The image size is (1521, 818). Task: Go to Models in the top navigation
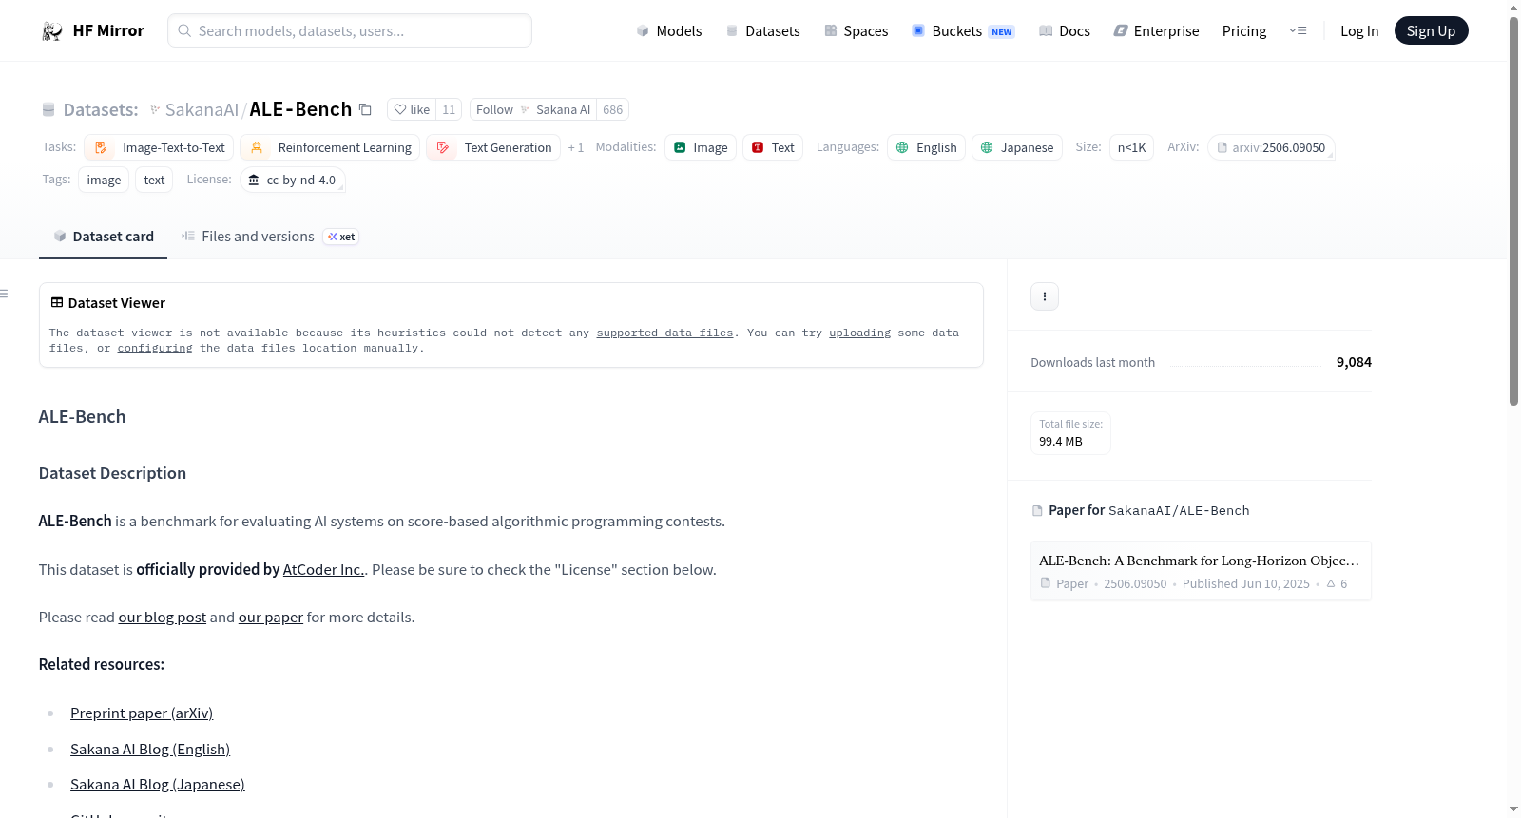pos(669,31)
